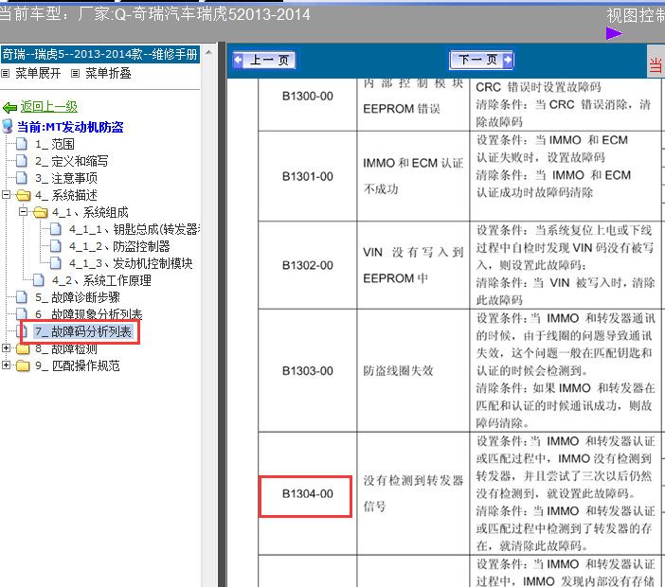
Task: Select the 4_系统描述 folder label
Action: click(66, 195)
